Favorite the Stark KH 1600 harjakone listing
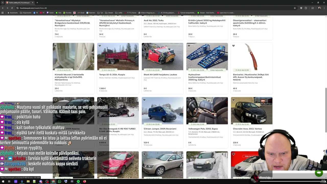This screenshot has width=327, height=184. (144, 46)
